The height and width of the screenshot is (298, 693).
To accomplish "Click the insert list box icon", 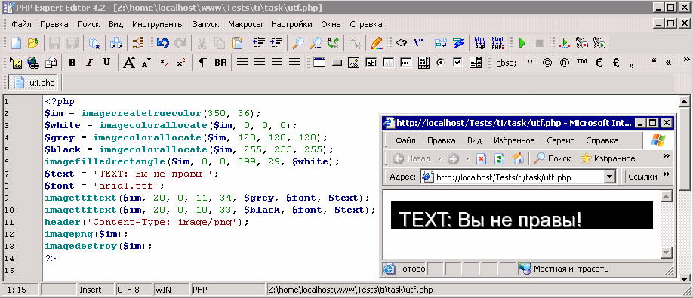I will [x=476, y=63].
